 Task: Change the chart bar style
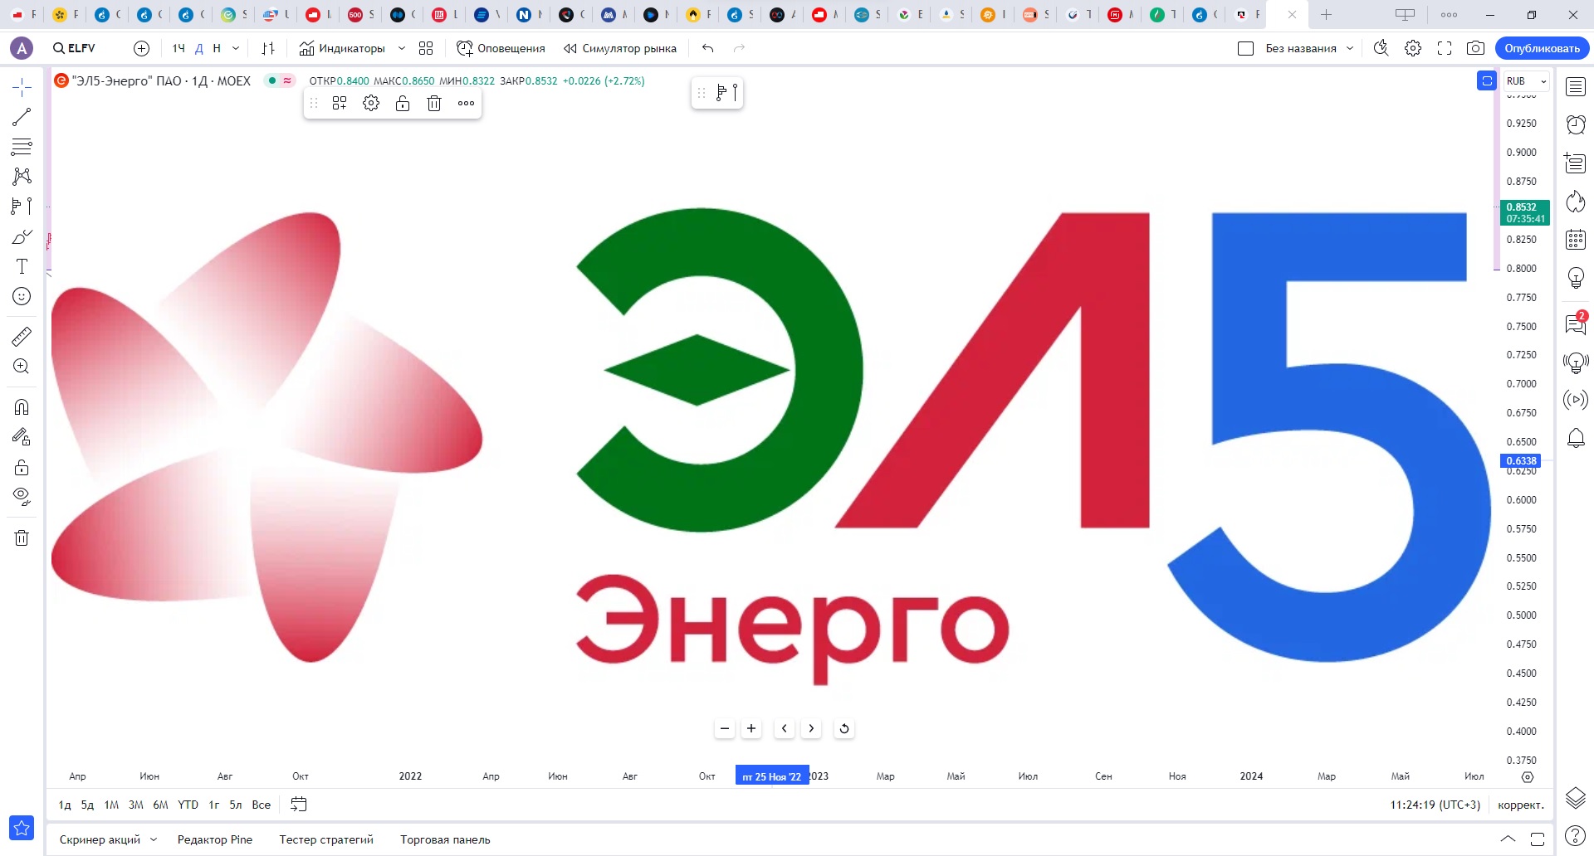tap(268, 48)
